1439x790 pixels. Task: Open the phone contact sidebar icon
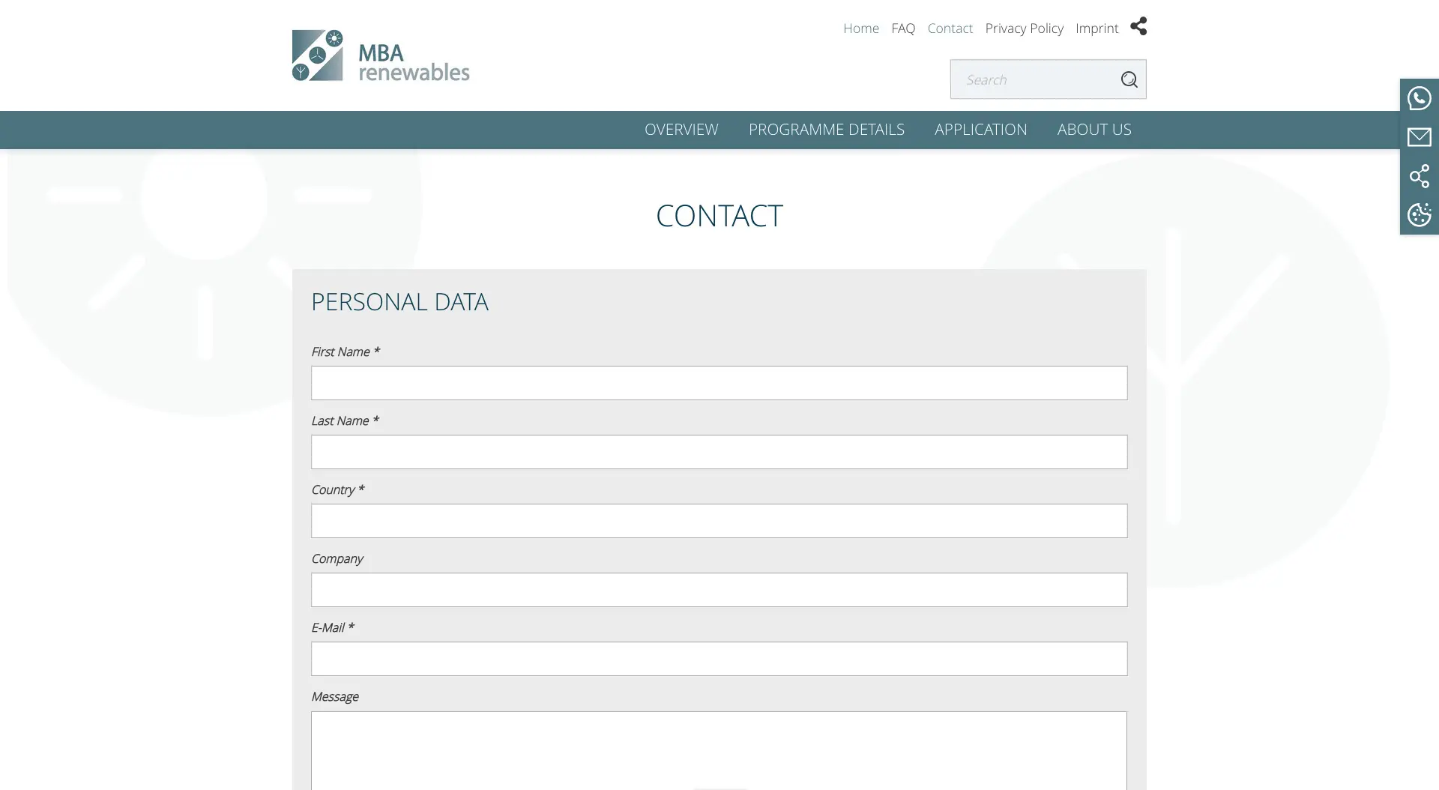(1419, 98)
